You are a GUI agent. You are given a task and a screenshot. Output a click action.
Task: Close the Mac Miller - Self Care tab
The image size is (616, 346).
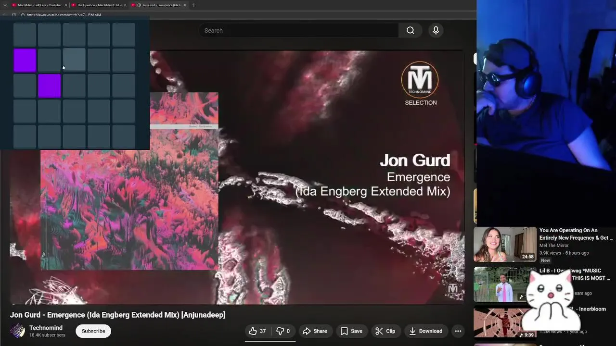tap(65, 5)
